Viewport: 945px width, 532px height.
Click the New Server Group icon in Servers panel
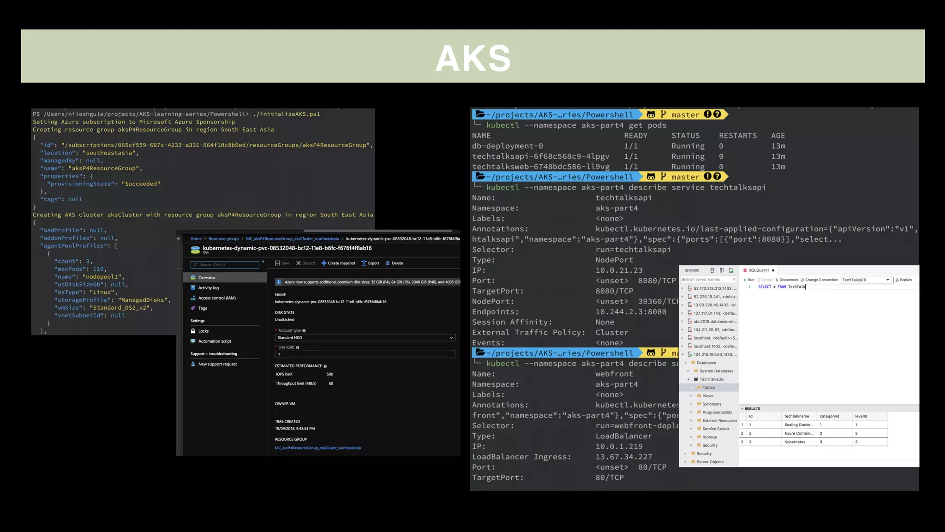(x=722, y=270)
